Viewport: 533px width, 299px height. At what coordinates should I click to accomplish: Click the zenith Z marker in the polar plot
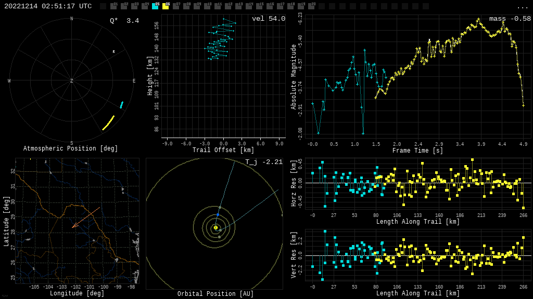coord(72,81)
